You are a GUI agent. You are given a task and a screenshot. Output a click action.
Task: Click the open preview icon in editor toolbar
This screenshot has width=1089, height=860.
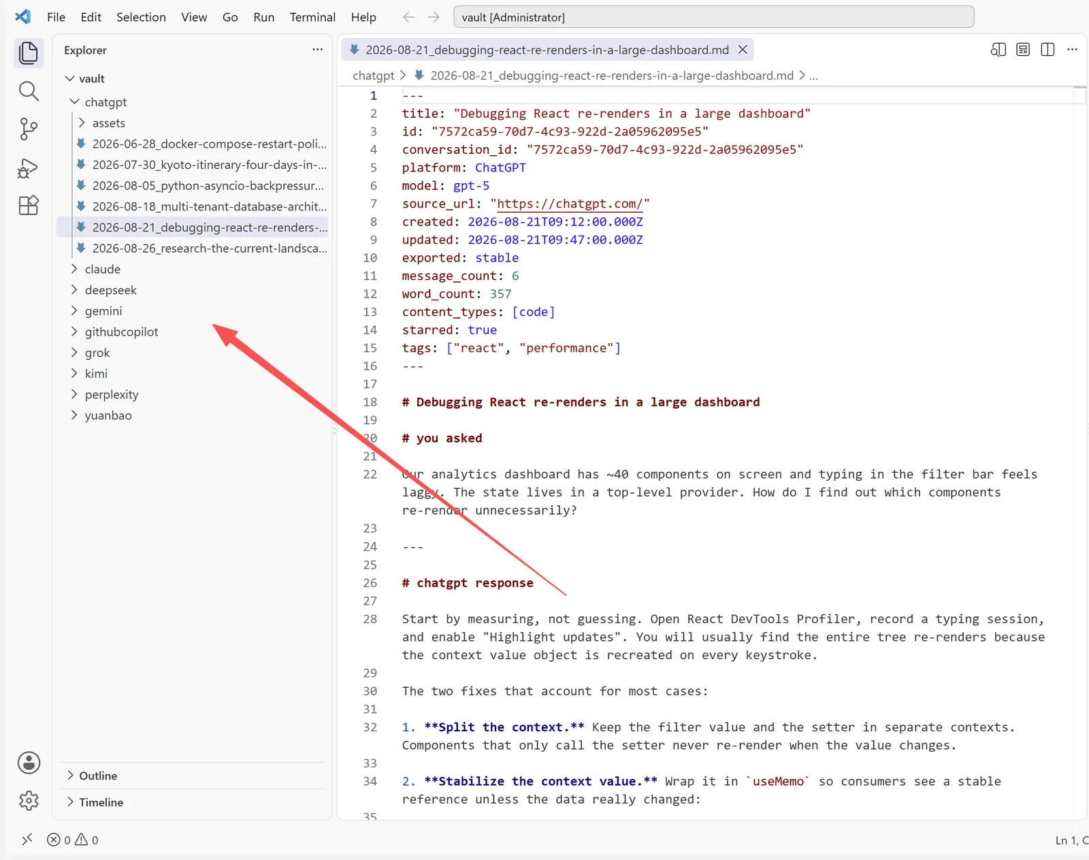pyautogui.click(x=1023, y=50)
